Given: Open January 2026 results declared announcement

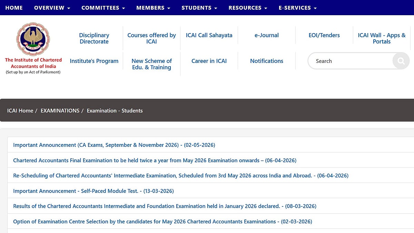Looking at the screenshot, I should (x=165, y=206).
